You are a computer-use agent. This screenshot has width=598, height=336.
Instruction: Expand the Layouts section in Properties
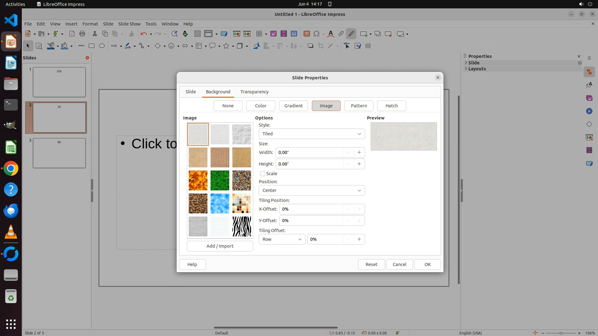pyautogui.click(x=477, y=69)
